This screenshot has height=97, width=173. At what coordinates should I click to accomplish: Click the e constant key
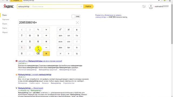tap(68, 54)
